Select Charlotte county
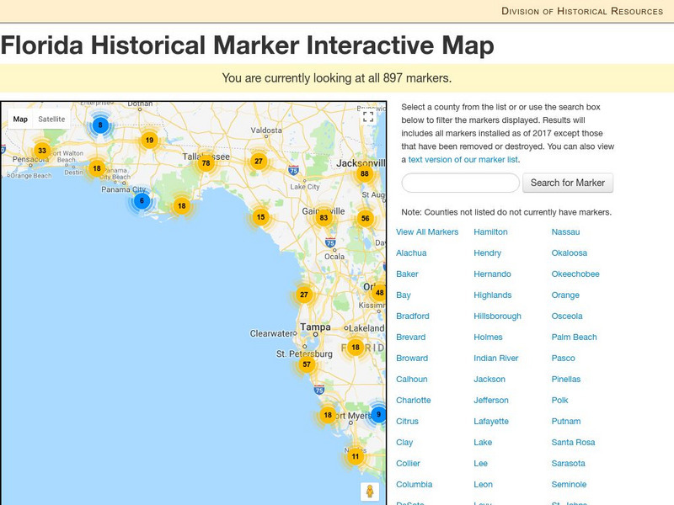Viewport: 674px width, 505px height. (413, 401)
